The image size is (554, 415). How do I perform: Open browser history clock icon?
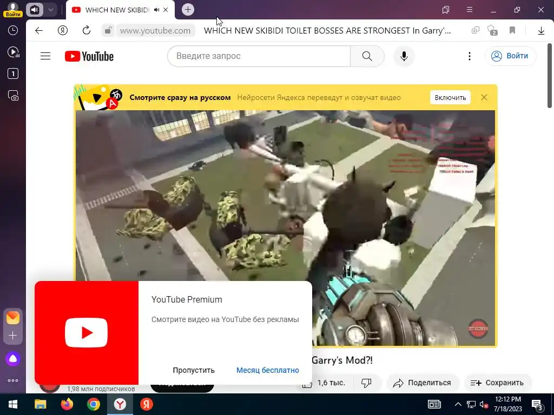tap(13, 30)
